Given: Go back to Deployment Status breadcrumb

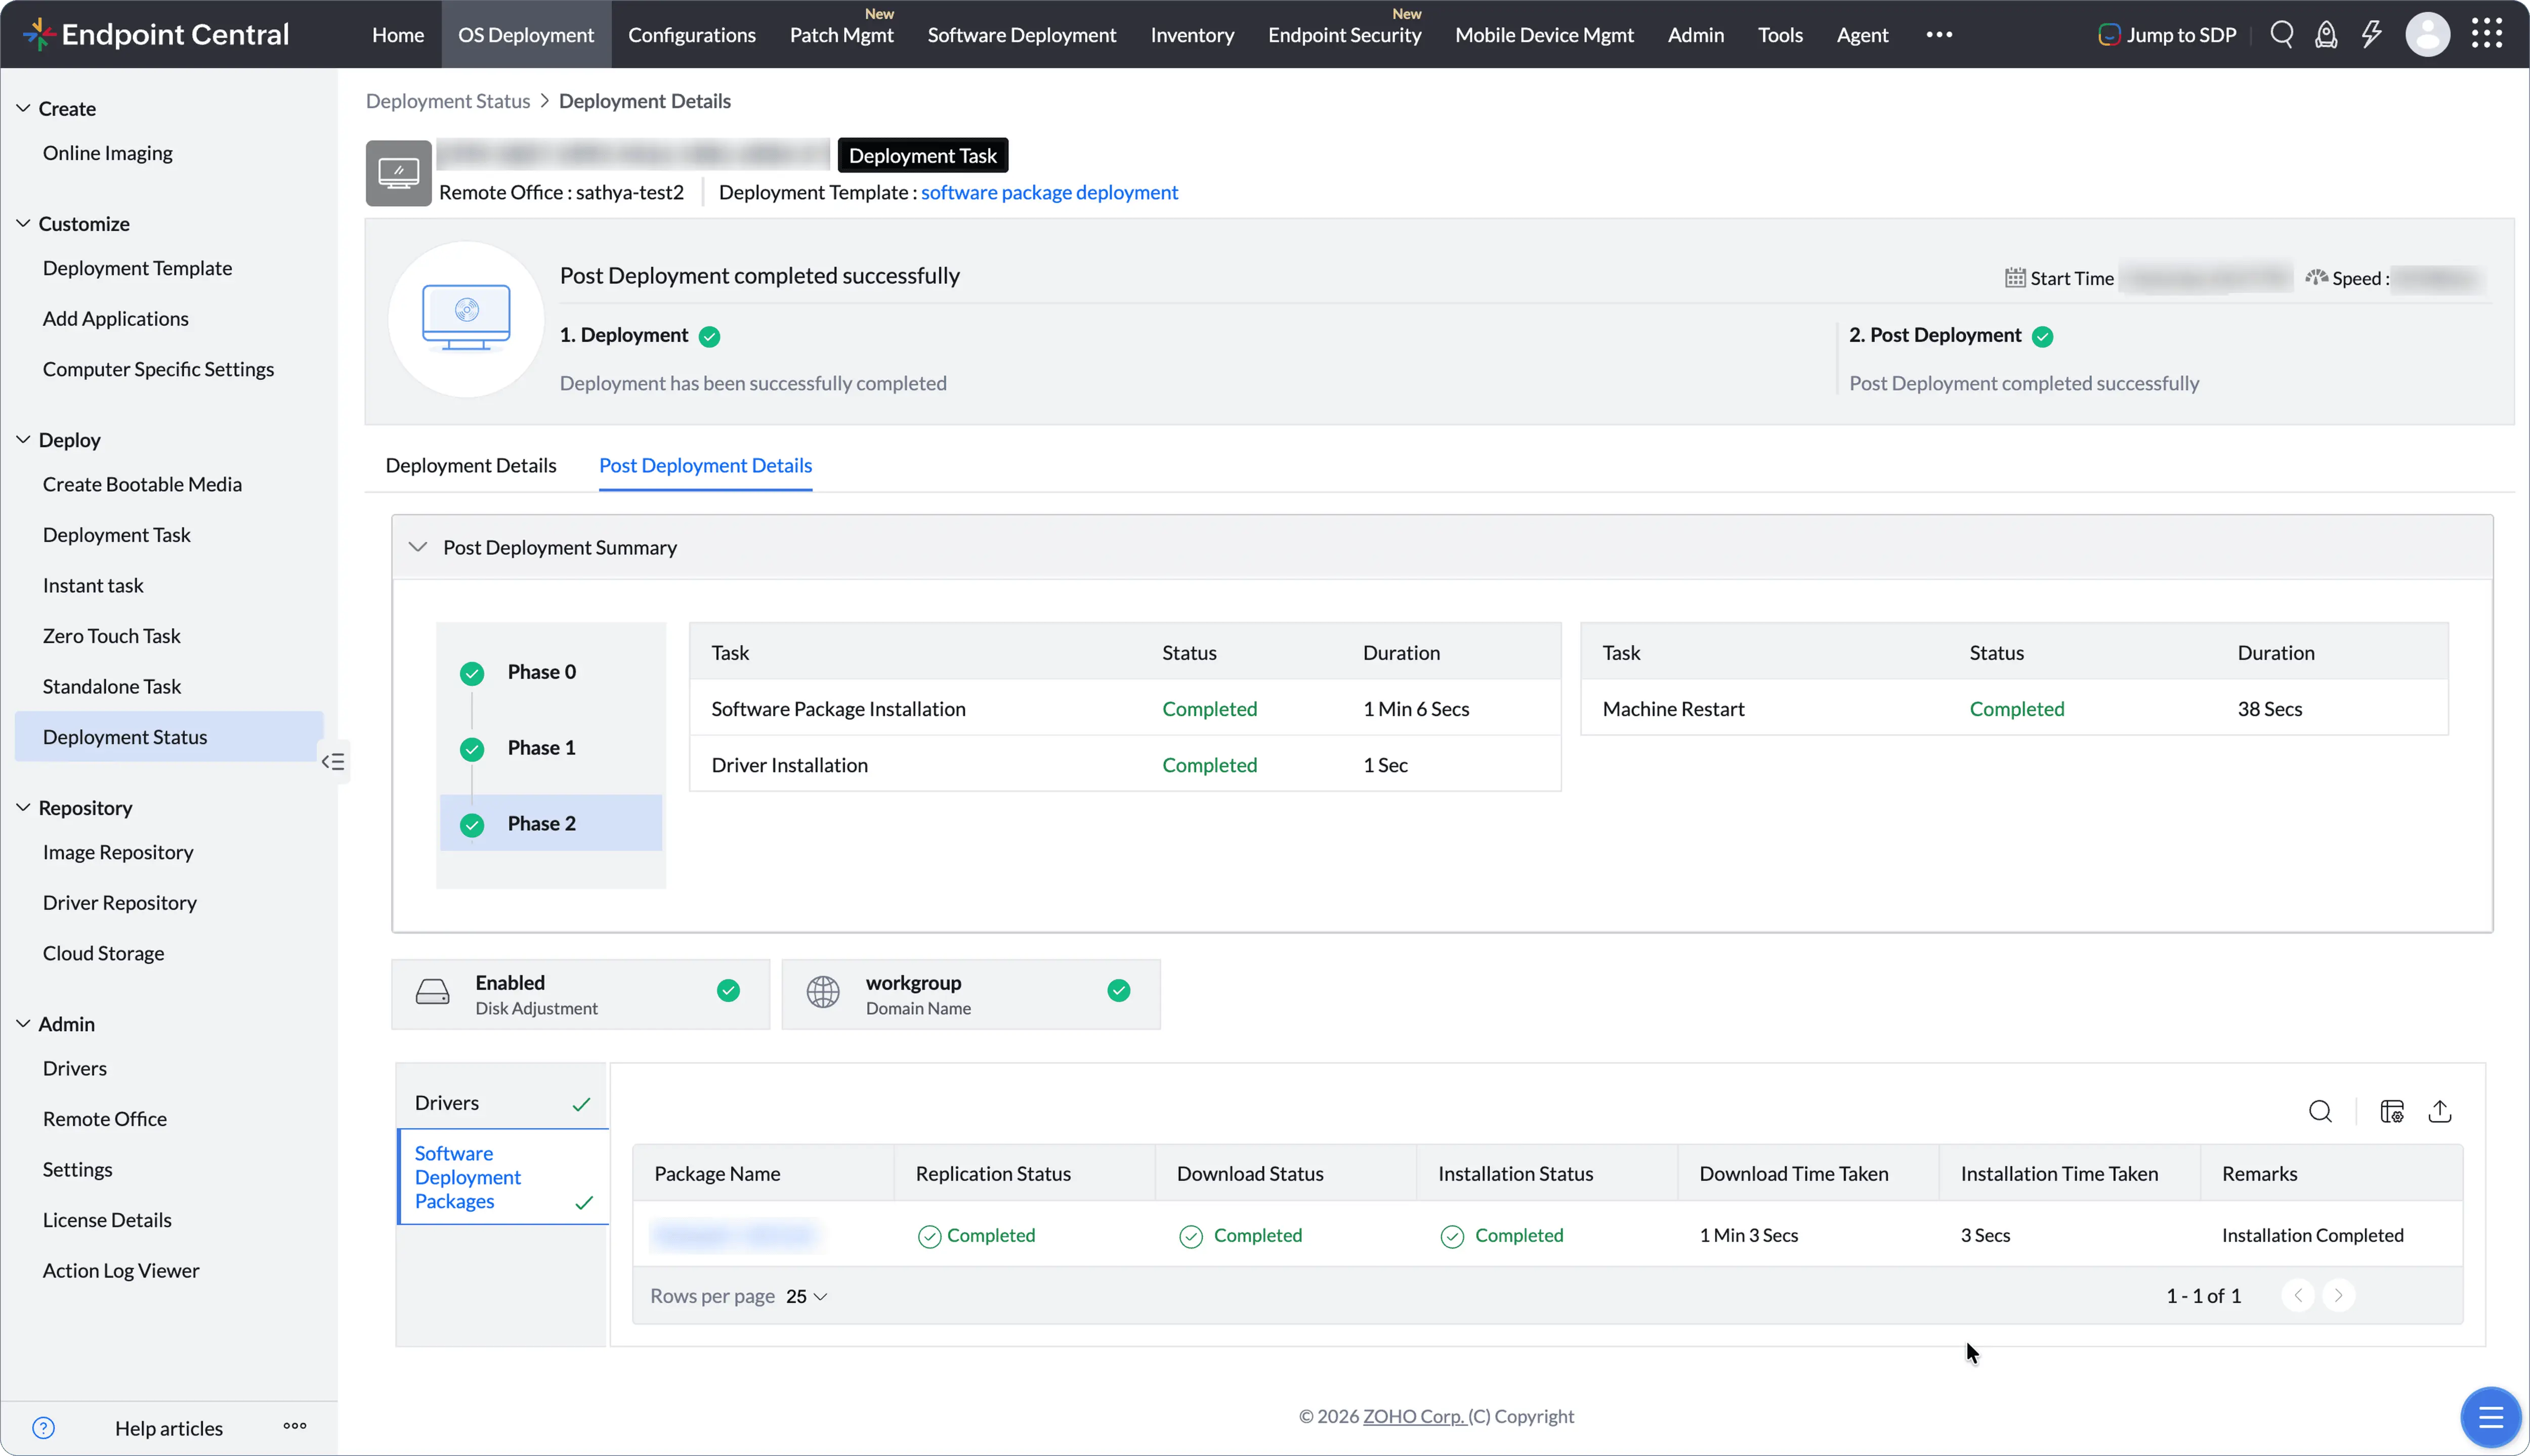Looking at the screenshot, I should pyautogui.click(x=447, y=101).
